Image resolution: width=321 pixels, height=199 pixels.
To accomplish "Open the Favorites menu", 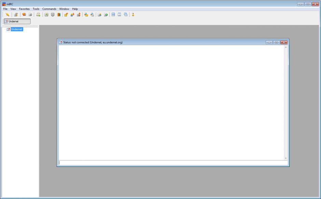I will tap(24, 9).
